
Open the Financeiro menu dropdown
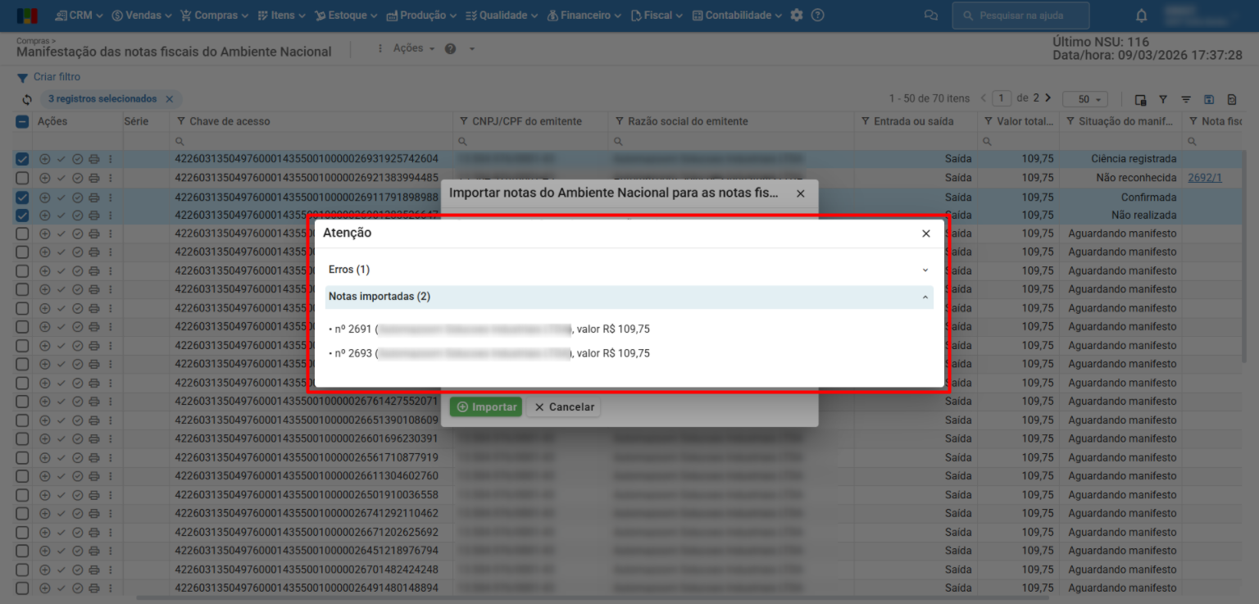click(x=584, y=16)
